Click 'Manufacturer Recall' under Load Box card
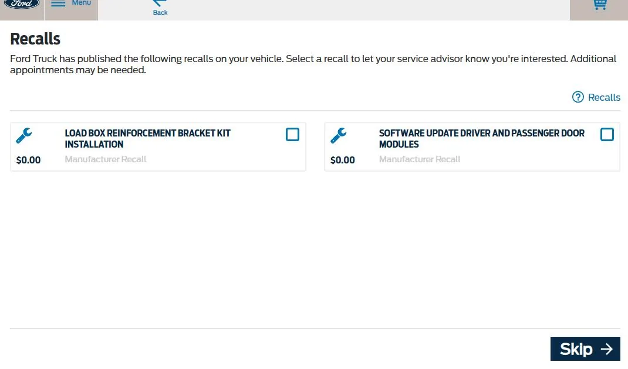This screenshot has width=628, height=369. coord(105,159)
